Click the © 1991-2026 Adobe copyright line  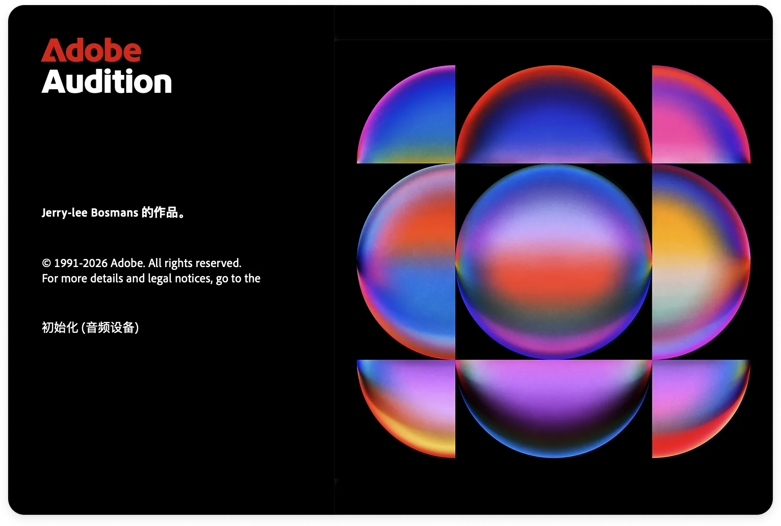tap(93, 263)
